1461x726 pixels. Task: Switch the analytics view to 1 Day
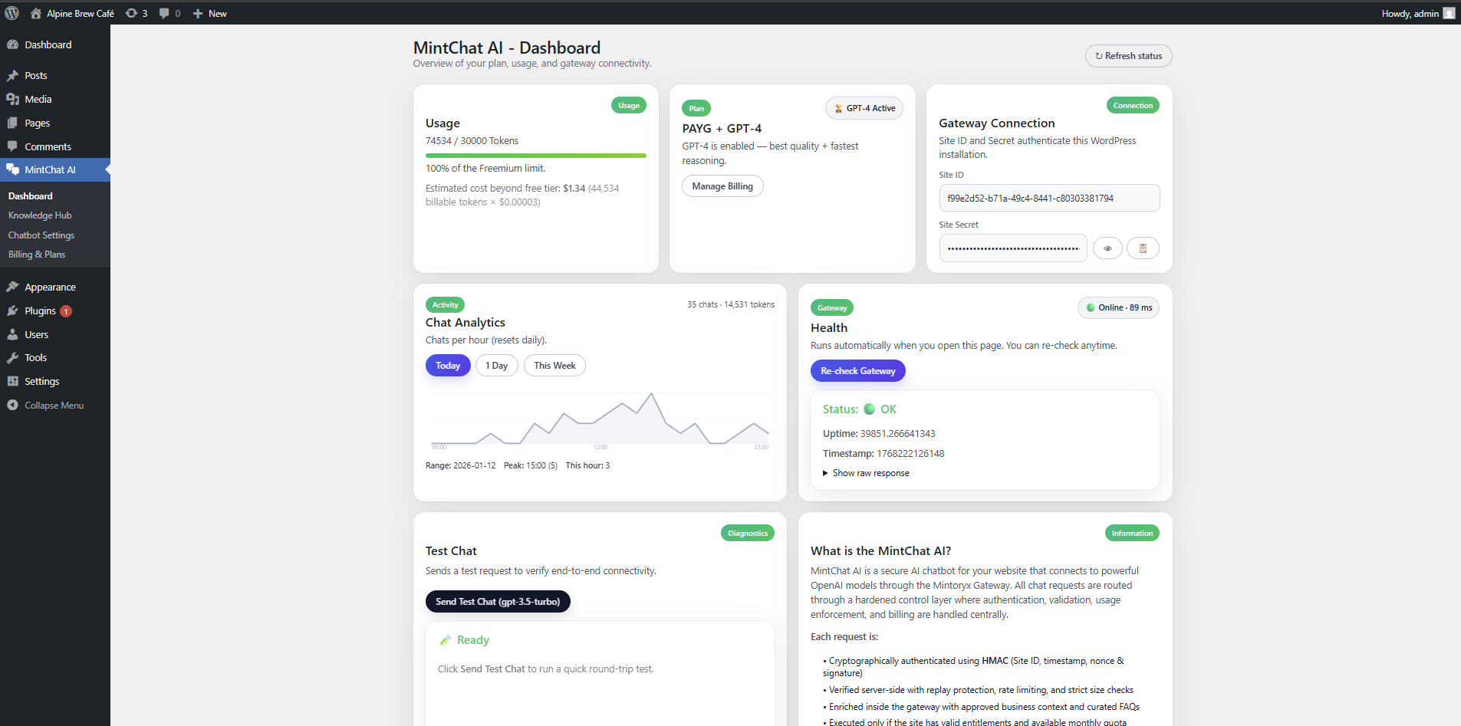(496, 365)
